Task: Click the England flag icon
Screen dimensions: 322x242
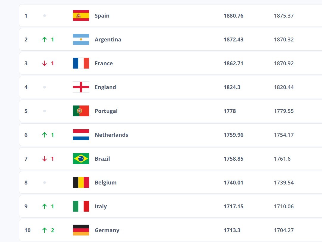Action: 81,87
